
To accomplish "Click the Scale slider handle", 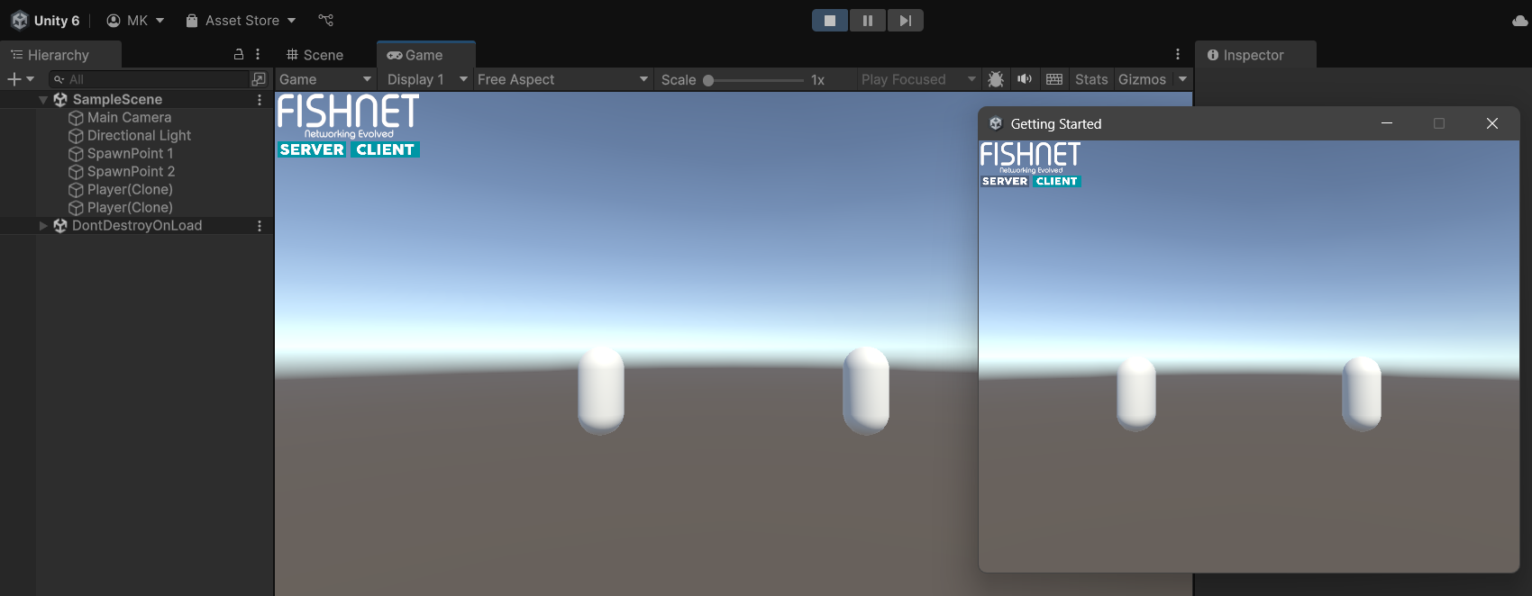I will tap(708, 80).
